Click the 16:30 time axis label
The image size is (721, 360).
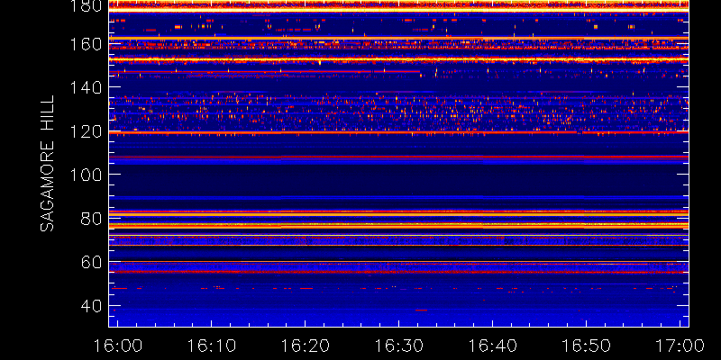398,346
